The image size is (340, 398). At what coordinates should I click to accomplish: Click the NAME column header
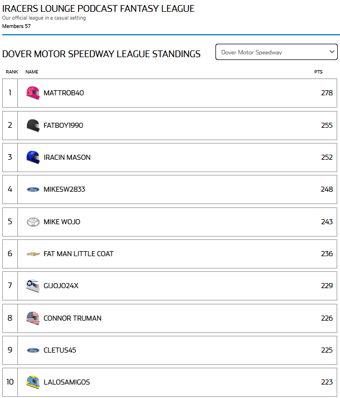coord(32,72)
